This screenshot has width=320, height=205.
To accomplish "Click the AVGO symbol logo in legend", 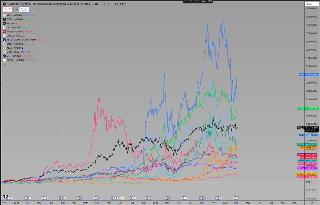I will coord(4,31).
